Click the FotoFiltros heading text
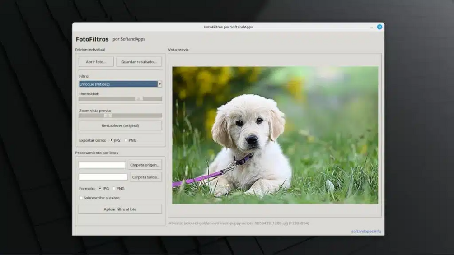The width and height of the screenshot is (454, 255). [x=92, y=39]
